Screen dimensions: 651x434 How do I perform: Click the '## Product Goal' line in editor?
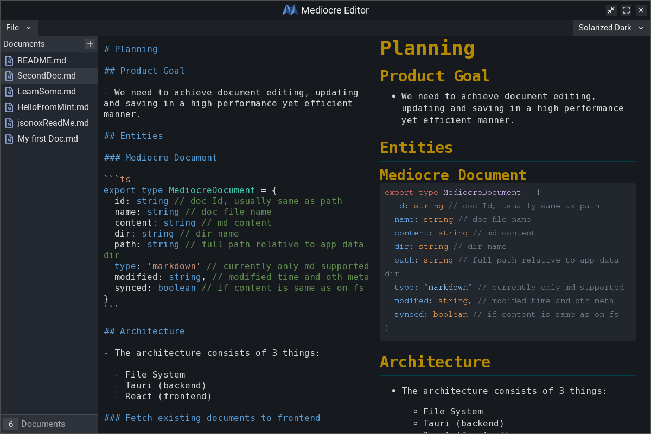144,71
